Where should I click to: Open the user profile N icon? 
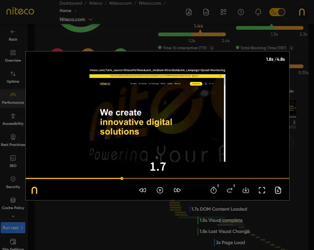pos(302,12)
